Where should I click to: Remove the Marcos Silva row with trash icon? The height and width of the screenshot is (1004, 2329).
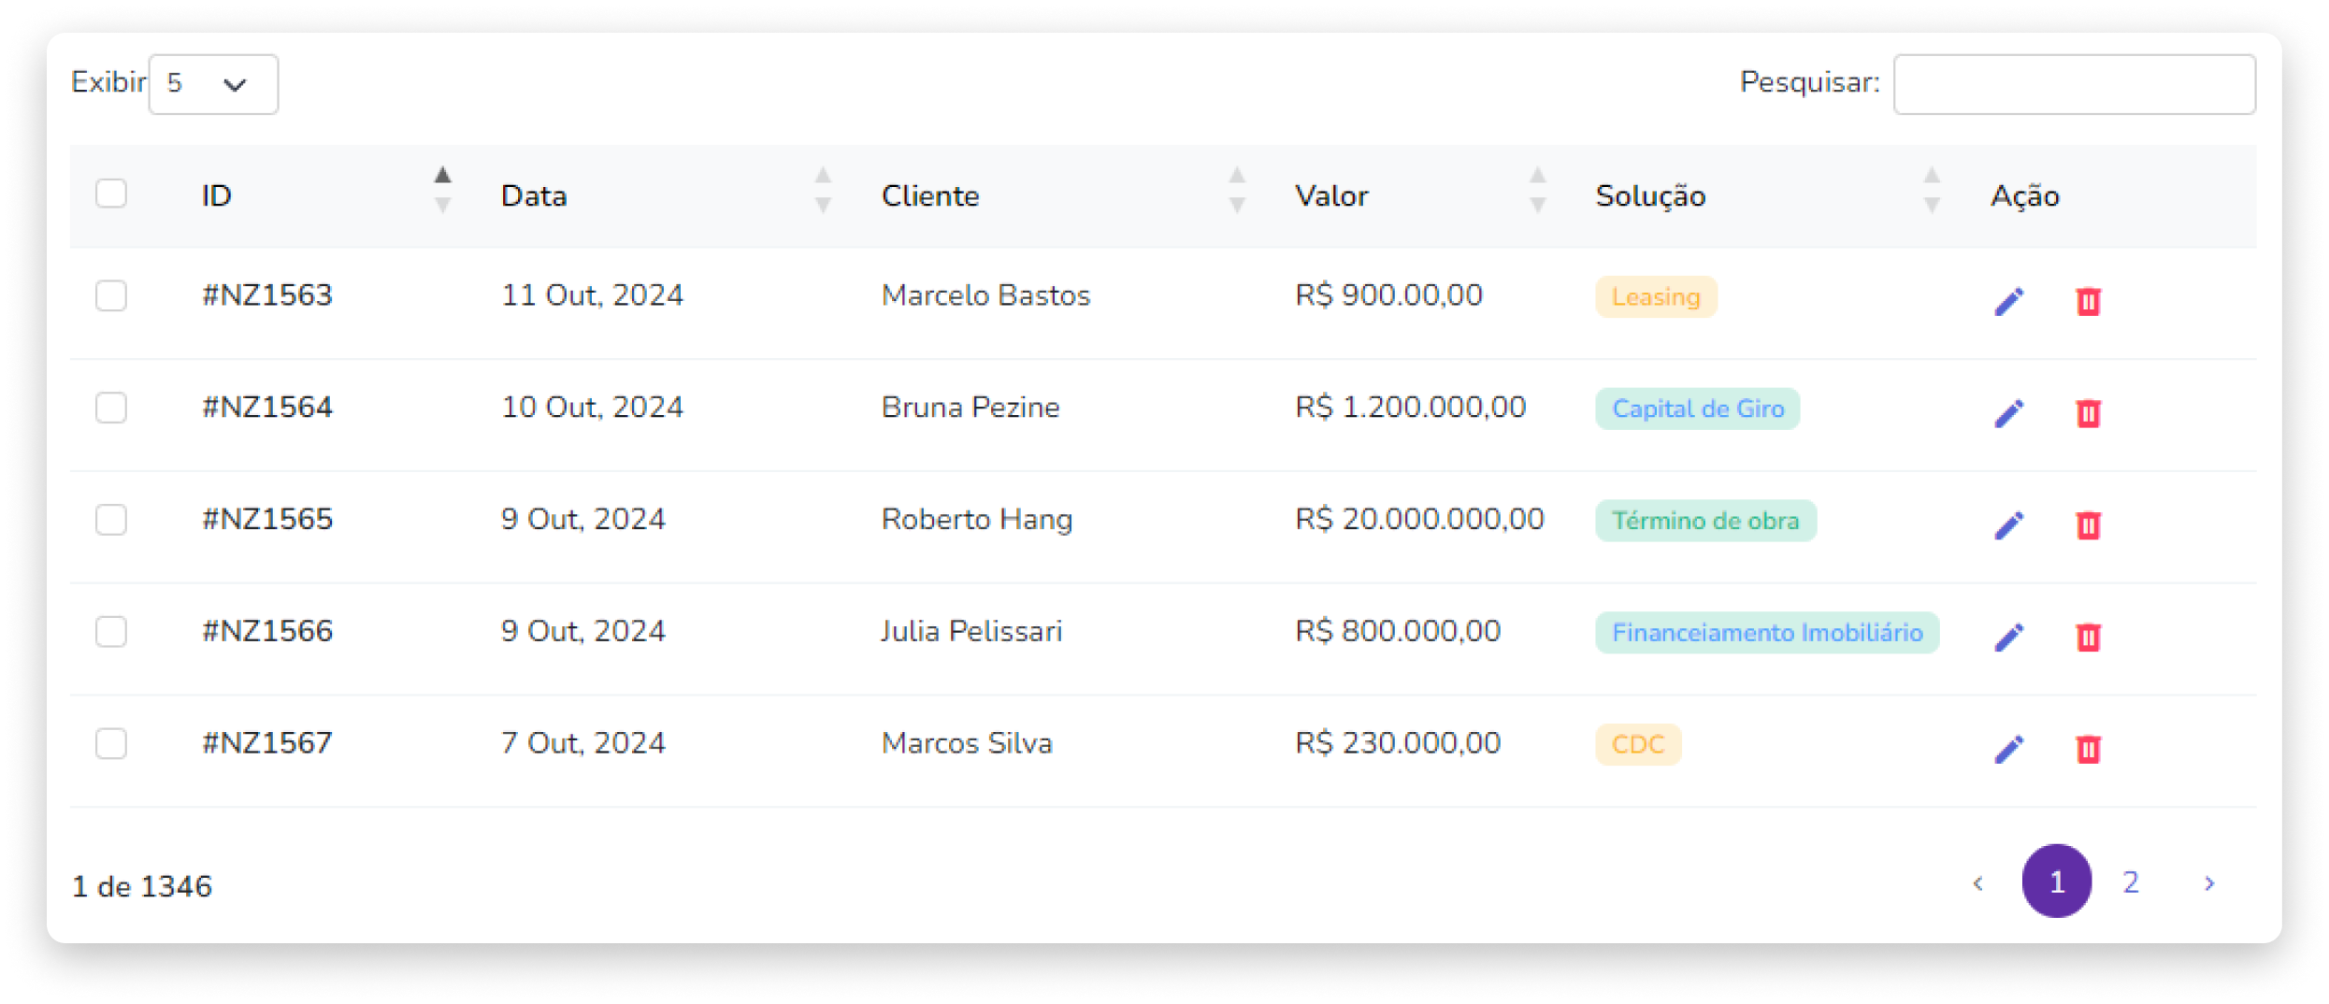click(x=2088, y=749)
